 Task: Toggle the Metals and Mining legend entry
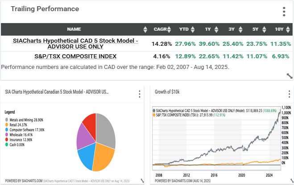click(25, 120)
